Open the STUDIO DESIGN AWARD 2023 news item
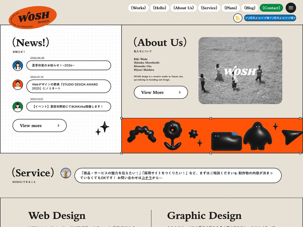The height and width of the screenshot is (227, 303). click(x=68, y=86)
